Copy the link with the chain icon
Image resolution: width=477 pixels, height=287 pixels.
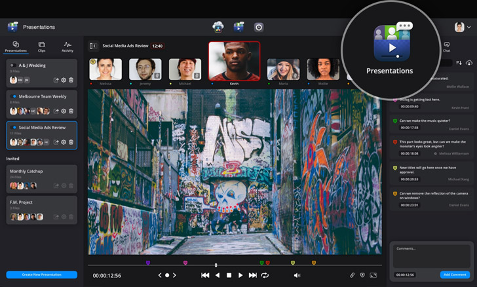coord(353,275)
